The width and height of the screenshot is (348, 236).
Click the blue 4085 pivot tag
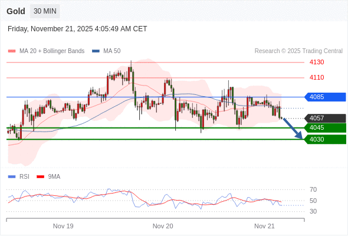(325, 97)
